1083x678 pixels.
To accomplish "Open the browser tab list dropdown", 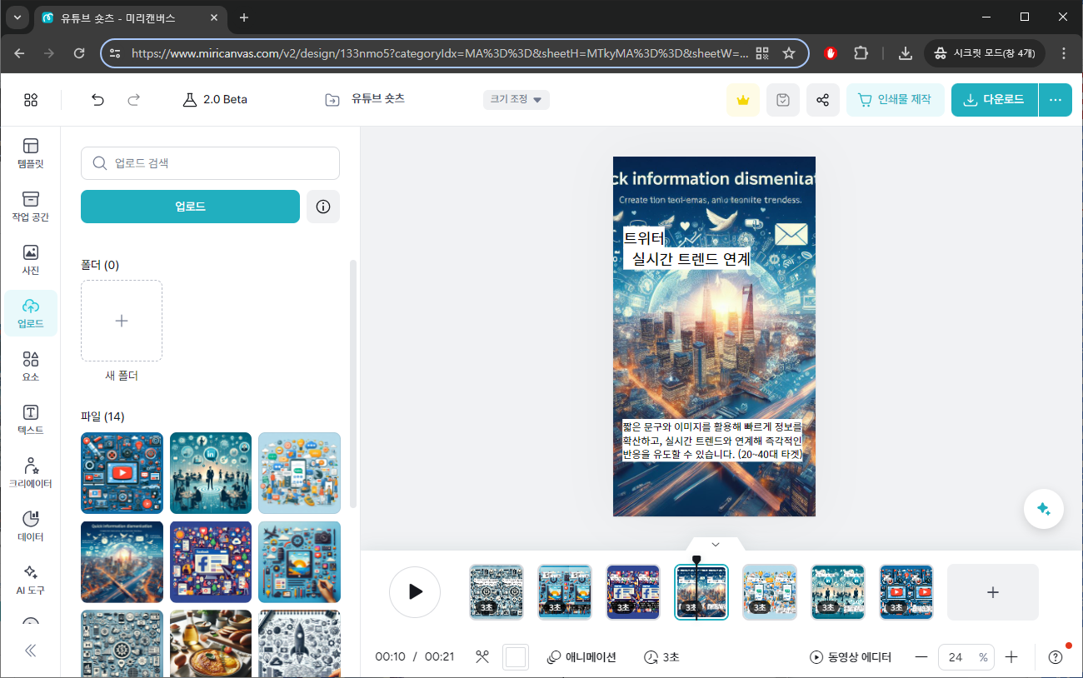I will [x=17, y=17].
